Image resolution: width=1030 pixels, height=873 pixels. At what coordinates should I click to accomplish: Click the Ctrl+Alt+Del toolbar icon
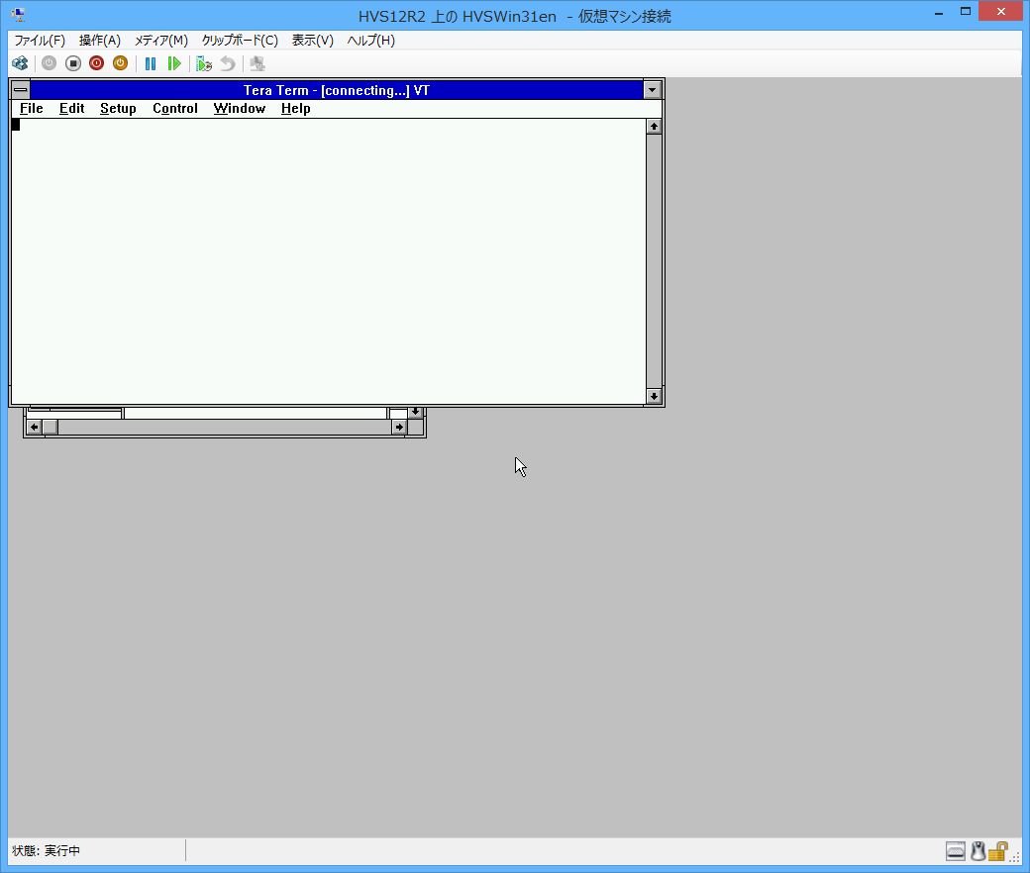coord(20,63)
